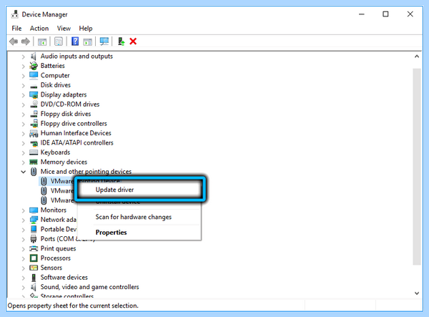Expand Sound, video and game controllers
Viewport: 429px width, 317px height.
click(24, 288)
